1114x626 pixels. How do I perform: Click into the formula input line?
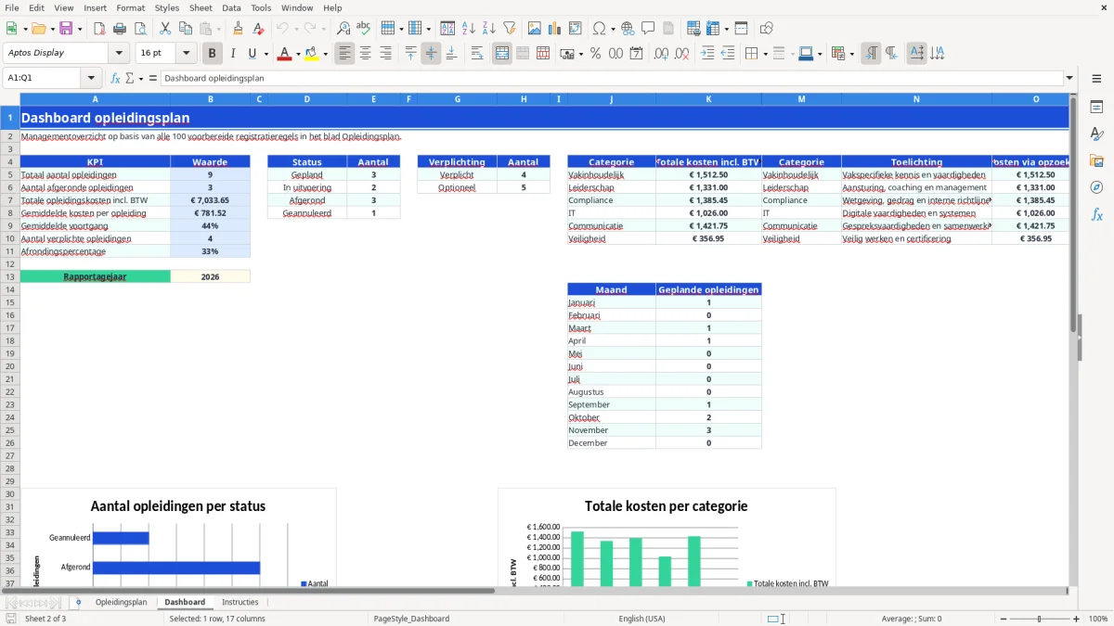coord(611,79)
